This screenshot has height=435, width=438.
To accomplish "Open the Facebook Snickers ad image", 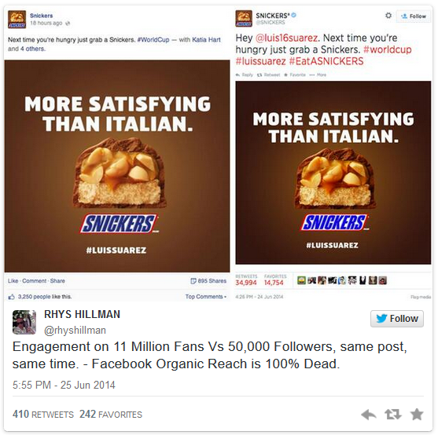I will (117, 166).
